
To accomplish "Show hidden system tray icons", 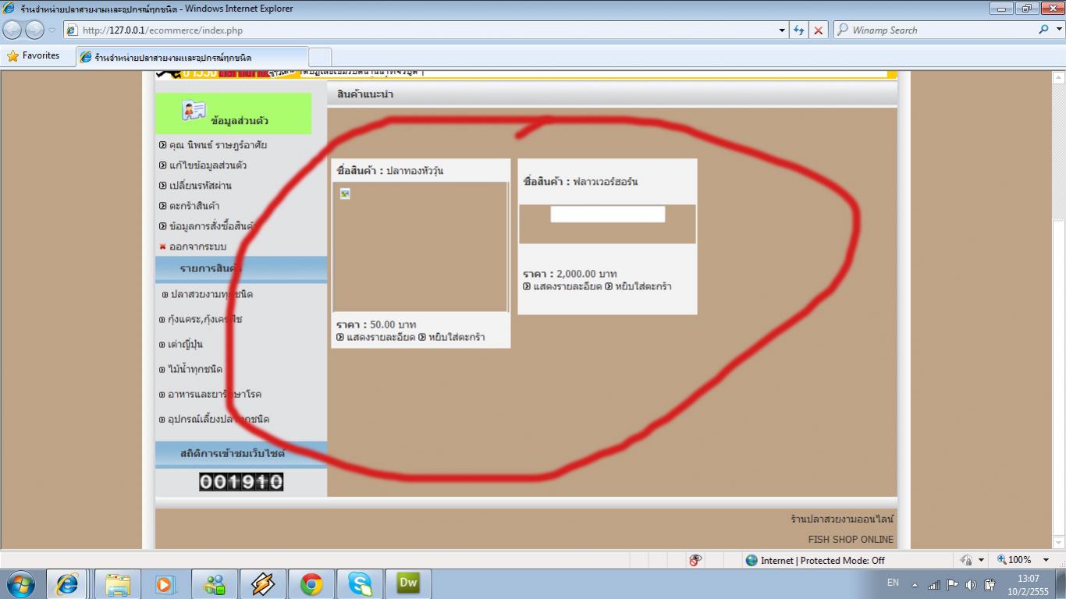I will point(915,585).
